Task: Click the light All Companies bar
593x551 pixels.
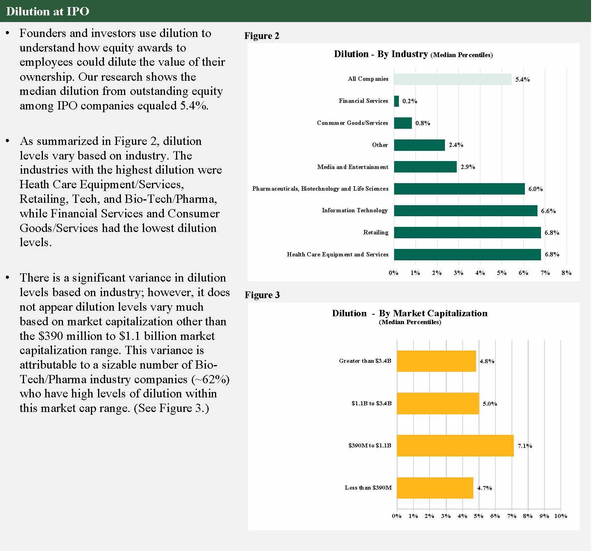Action: pyautogui.click(x=452, y=79)
